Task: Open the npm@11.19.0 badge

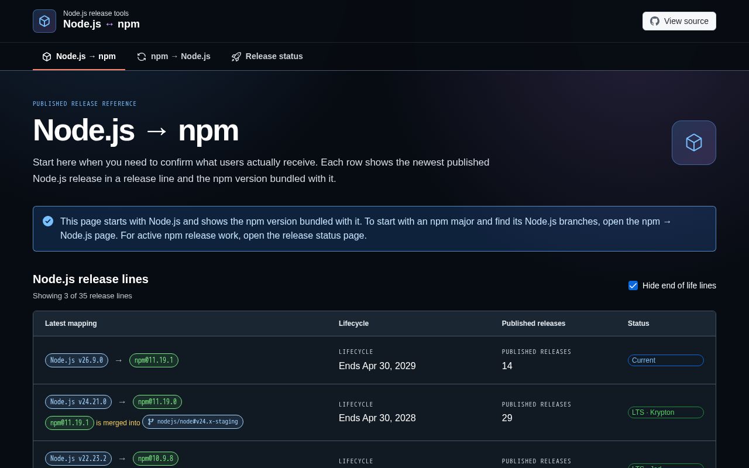Action: 157,402
